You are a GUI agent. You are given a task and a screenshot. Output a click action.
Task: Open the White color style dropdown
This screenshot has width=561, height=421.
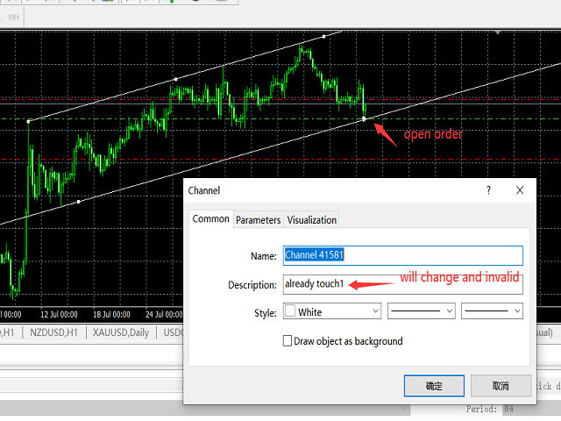(332, 311)
